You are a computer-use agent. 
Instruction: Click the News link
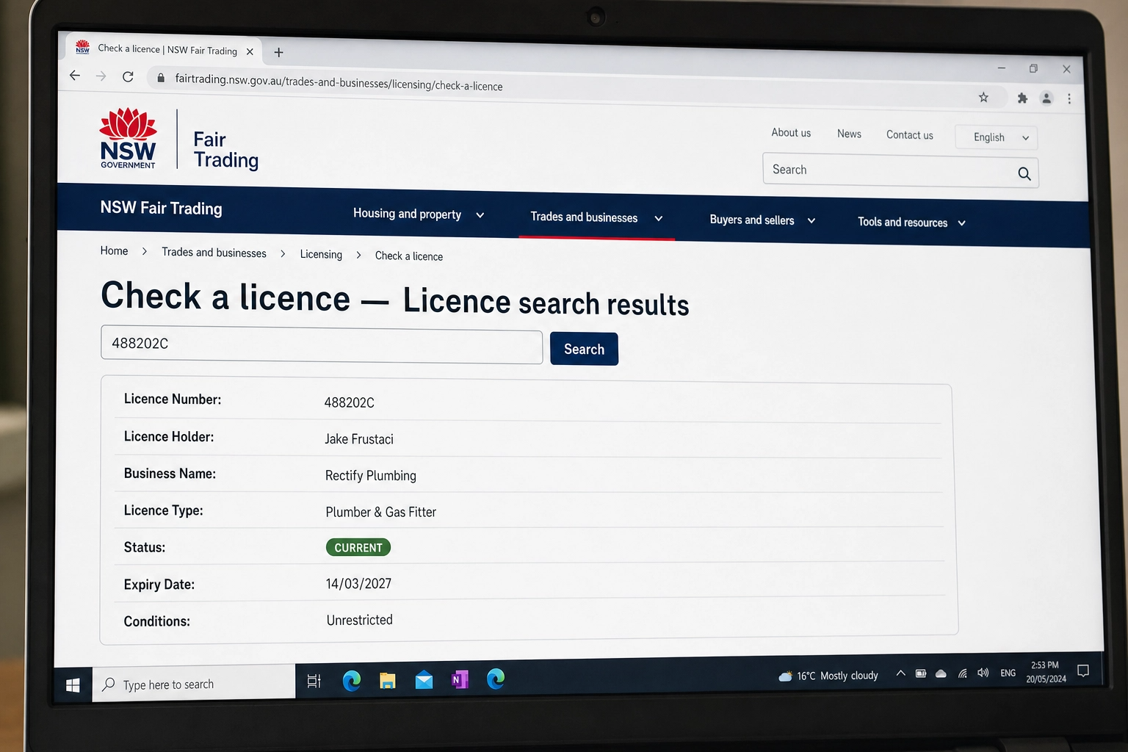click(849, 134)
